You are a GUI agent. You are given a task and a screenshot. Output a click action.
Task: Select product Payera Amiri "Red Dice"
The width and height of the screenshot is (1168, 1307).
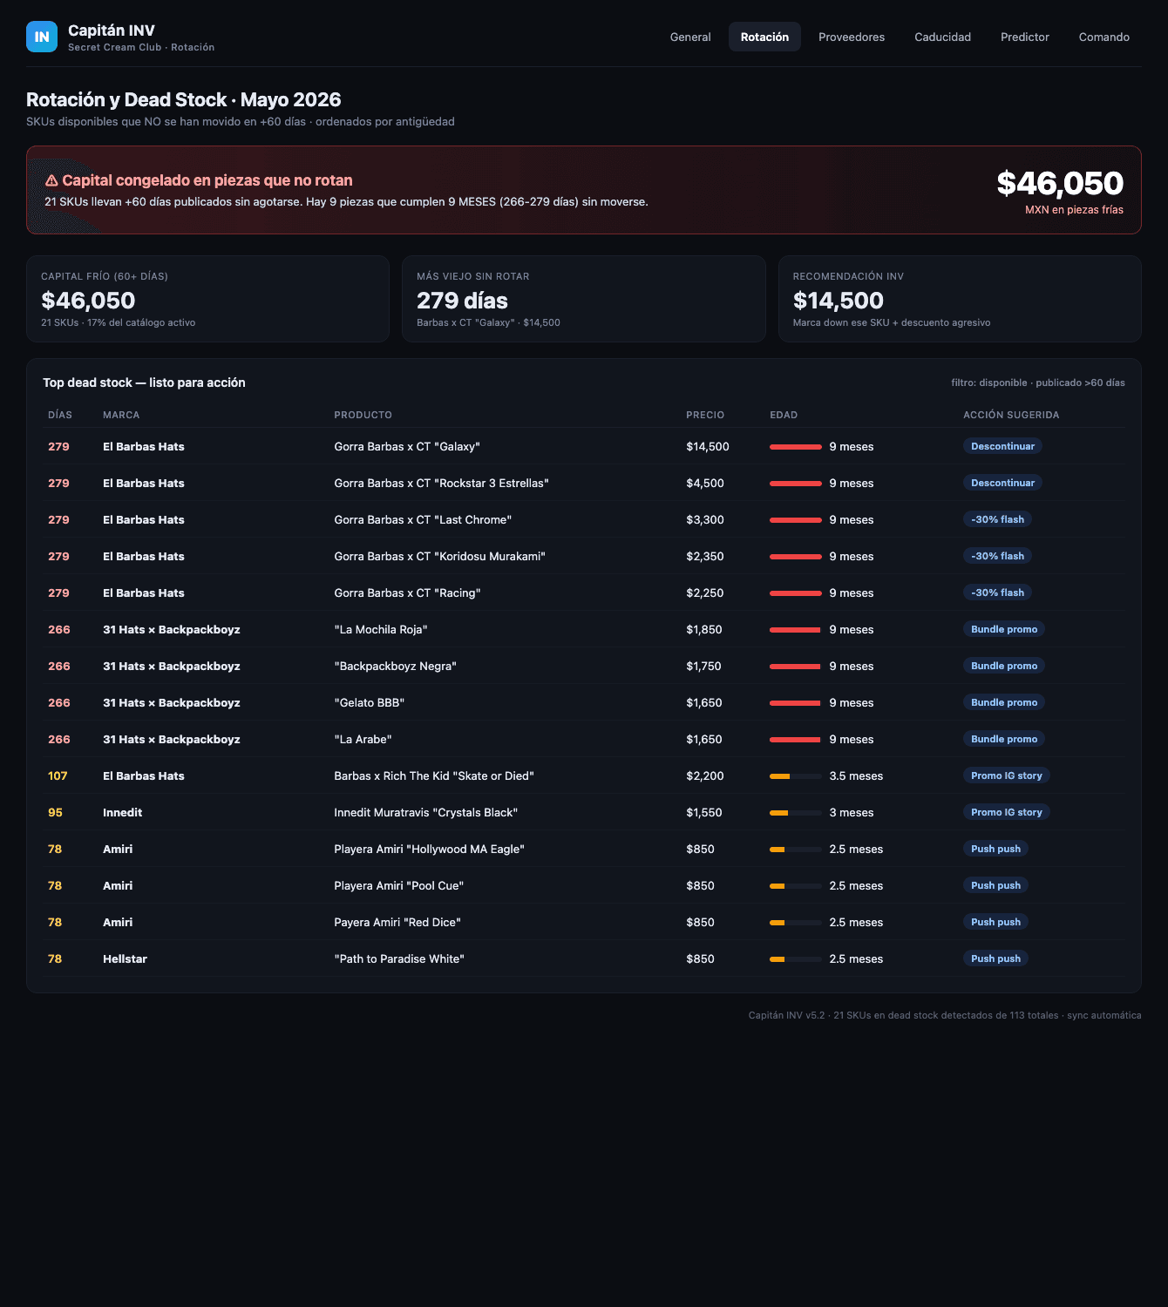pyautogui.click(x=397, y=922)
